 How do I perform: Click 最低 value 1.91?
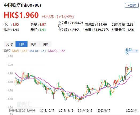coord(43,30)
